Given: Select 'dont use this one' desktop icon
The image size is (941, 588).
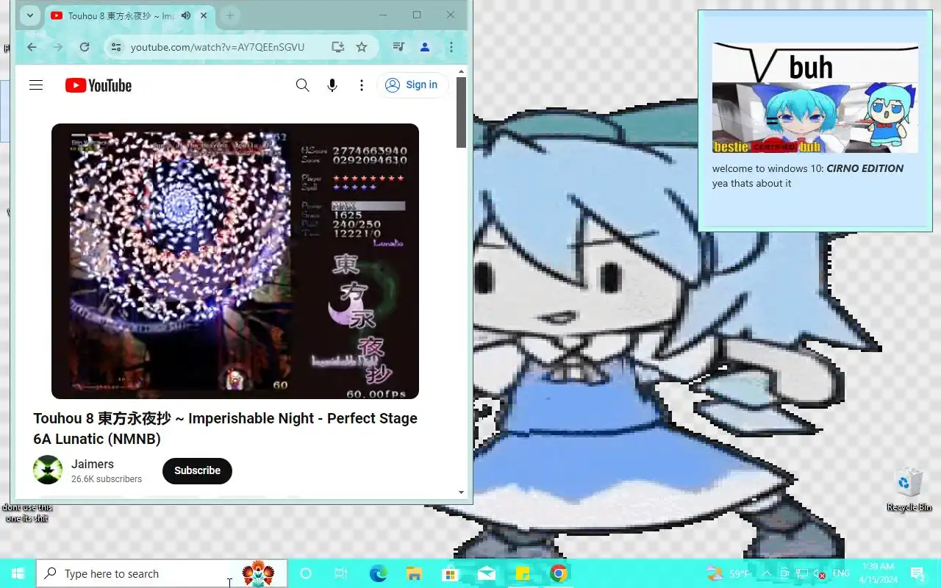Looking at the screenshot, I should click(x=27, y=512).
